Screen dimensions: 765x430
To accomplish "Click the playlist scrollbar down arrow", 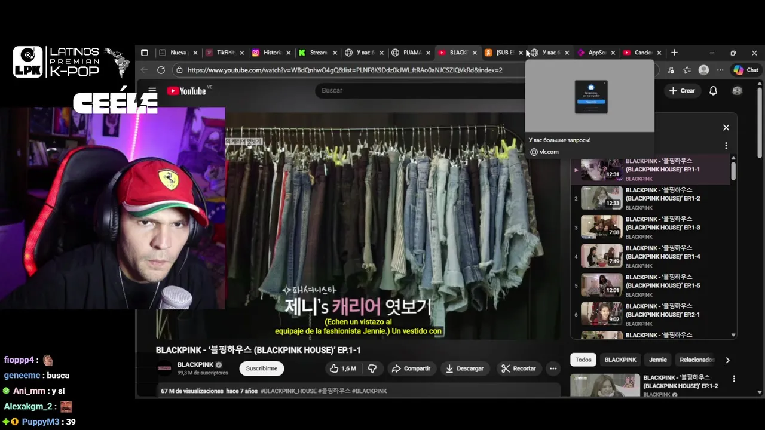I will (x=733, y=335).
